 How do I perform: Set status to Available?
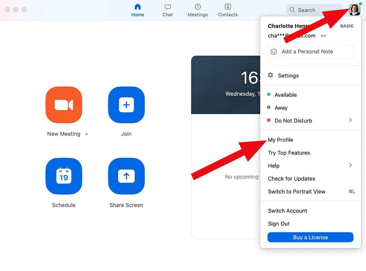point(286,95)
